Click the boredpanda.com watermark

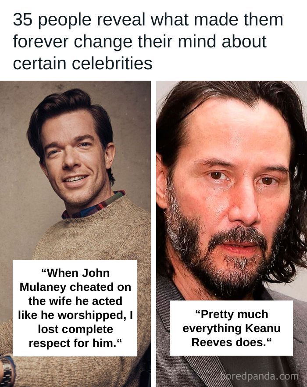(x=259, y=376)
